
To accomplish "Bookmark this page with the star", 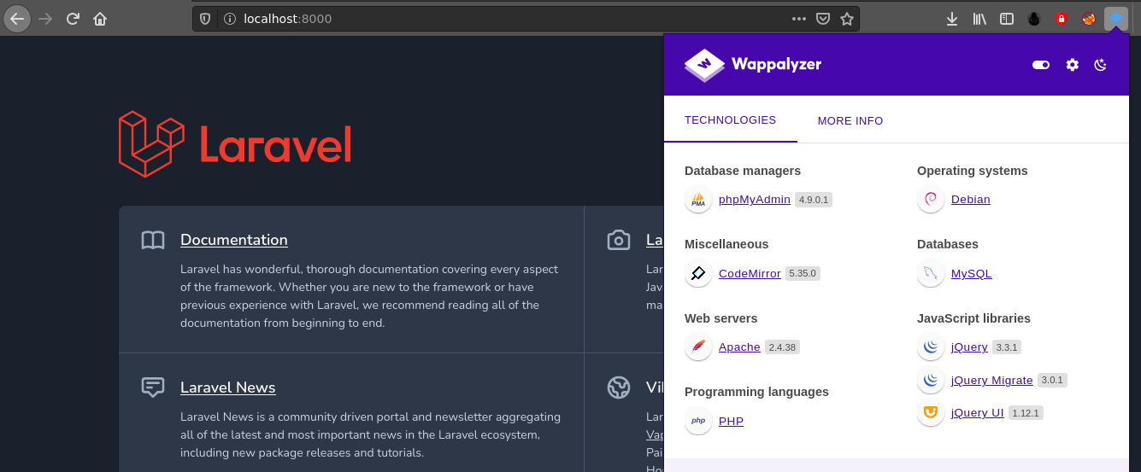I will coord(847,19).
